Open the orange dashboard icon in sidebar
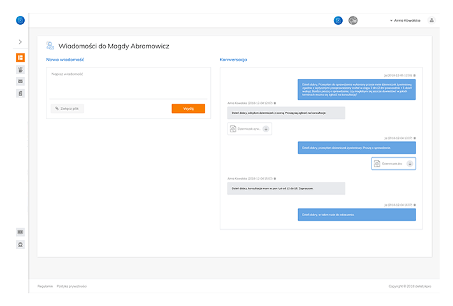Viewport: 453px width, 306px height. pos(20,58)
